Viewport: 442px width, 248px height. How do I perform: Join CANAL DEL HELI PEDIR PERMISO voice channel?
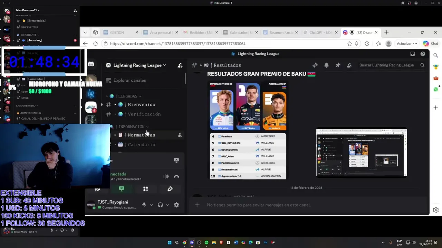point(43,118)
